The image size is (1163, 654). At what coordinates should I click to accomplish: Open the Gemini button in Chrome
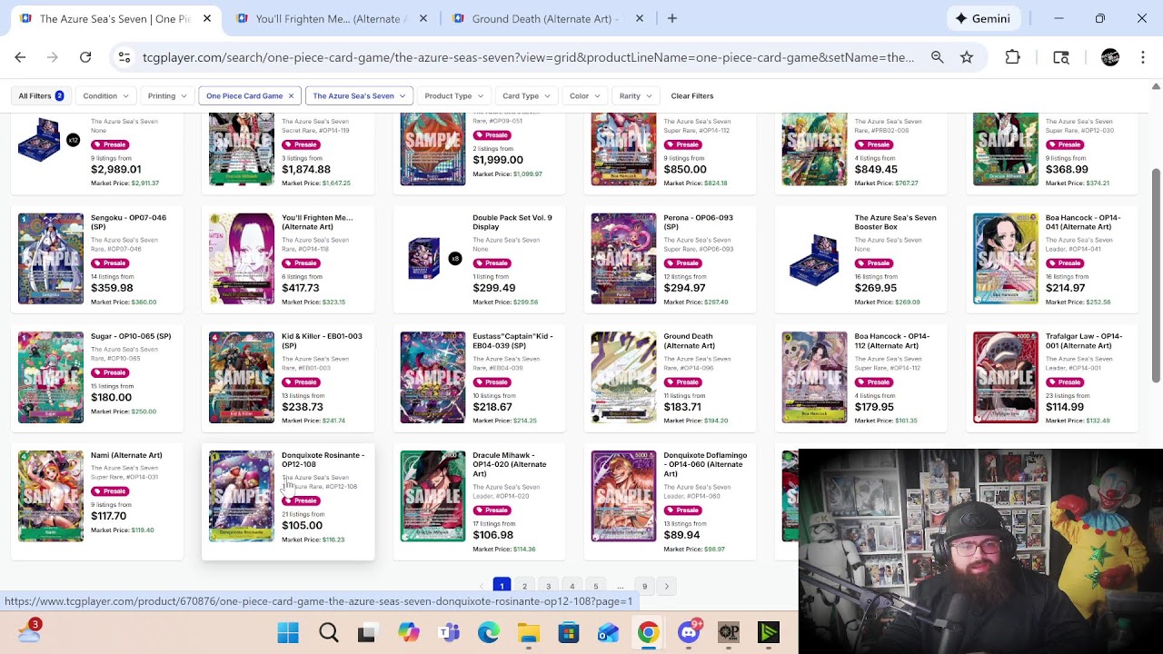[983, 18]
